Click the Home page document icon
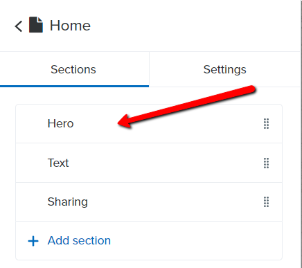Image resolution: width=302 pixels, height=268 pixels. click(36, 25)
